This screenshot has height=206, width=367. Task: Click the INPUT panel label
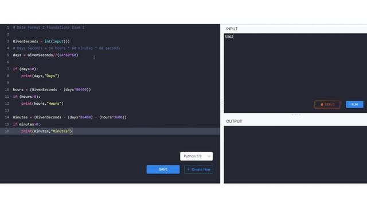tap(232, 29)
